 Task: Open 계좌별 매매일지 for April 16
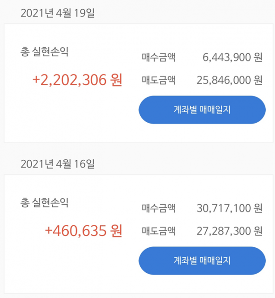coord(202,261)
